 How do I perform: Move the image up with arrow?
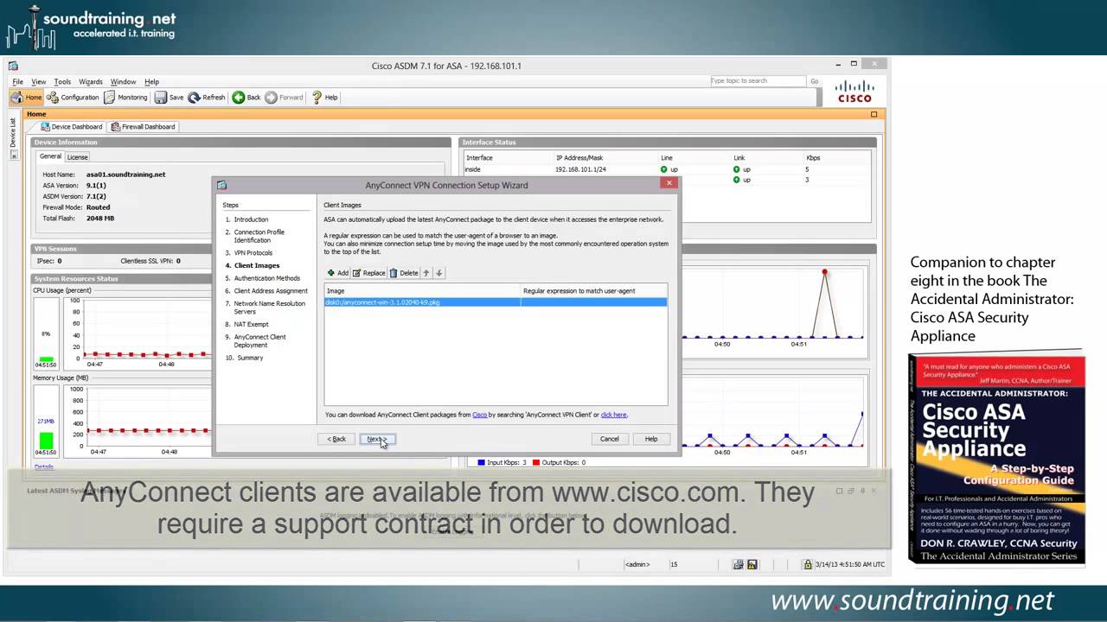click(x=426, y=273)
